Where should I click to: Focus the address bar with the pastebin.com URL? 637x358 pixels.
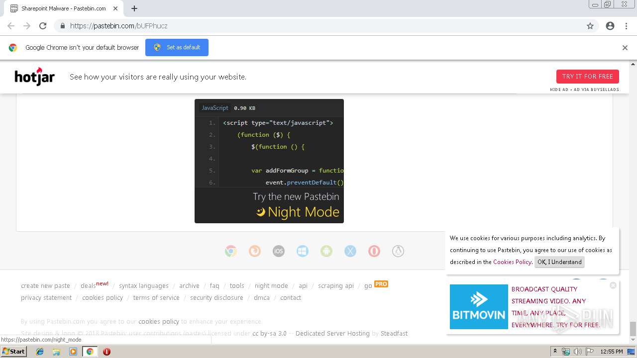(318, 26)
